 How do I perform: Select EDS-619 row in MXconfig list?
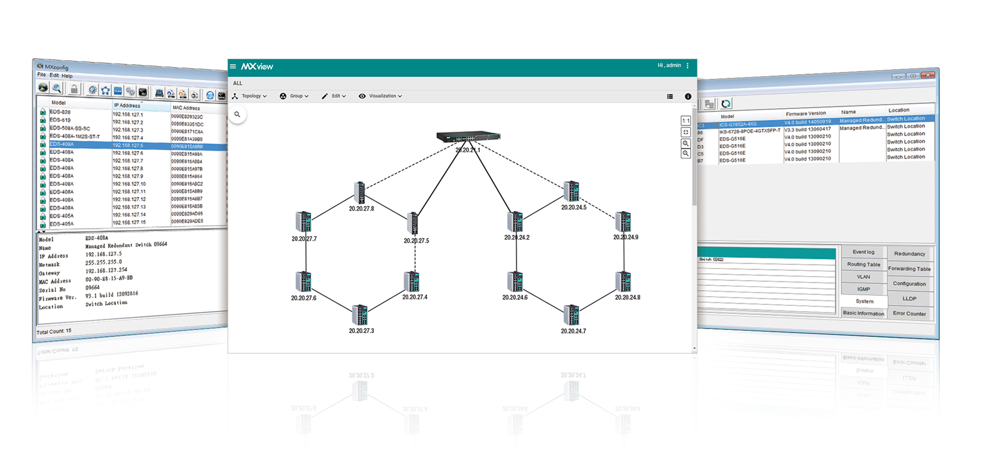pos(132,121)
